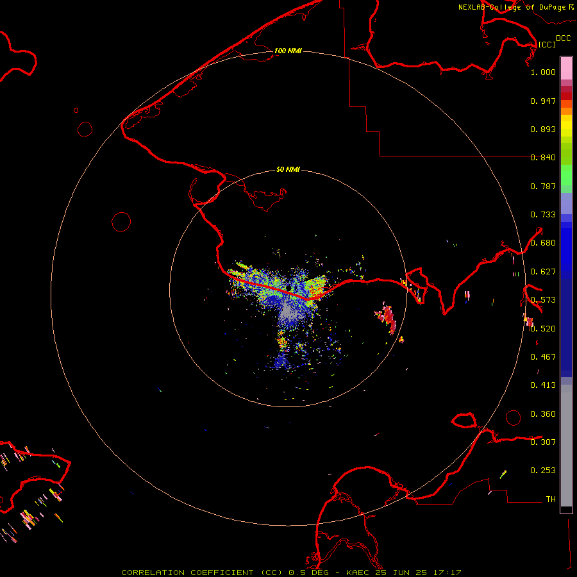
Task: Click the "0.787" scale value
Action: click(x=543, y=186)
